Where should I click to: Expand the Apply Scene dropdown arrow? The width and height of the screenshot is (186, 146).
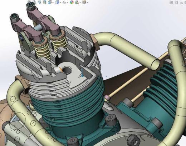click(x=80, y=2)
